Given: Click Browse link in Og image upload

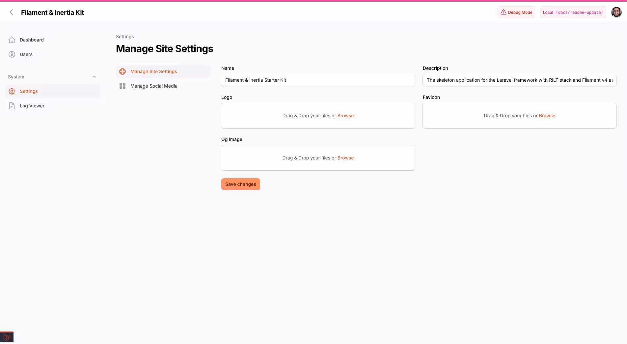Looking at the screenshot, I should coord(345,158).
